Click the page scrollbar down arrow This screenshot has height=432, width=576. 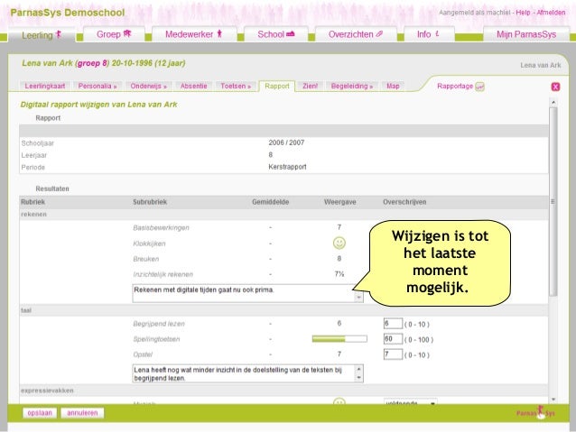coord(553,400)
